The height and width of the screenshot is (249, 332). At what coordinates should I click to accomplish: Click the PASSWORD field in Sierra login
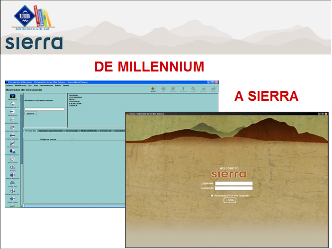[x=234, y=188]
